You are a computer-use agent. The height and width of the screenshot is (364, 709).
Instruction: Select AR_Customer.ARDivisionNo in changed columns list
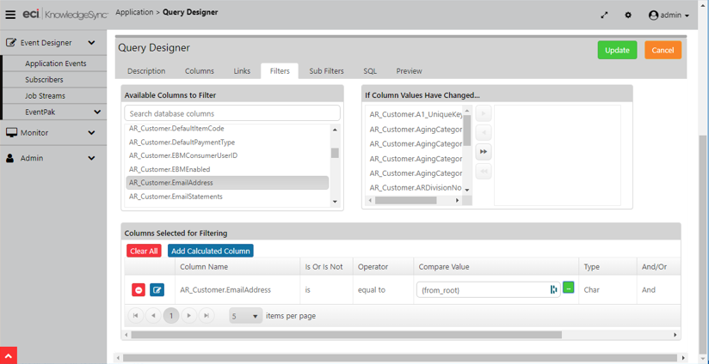point(415,188)
